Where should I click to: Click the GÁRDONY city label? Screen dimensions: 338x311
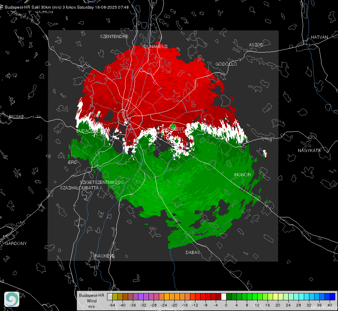click(x=16, y=244)
